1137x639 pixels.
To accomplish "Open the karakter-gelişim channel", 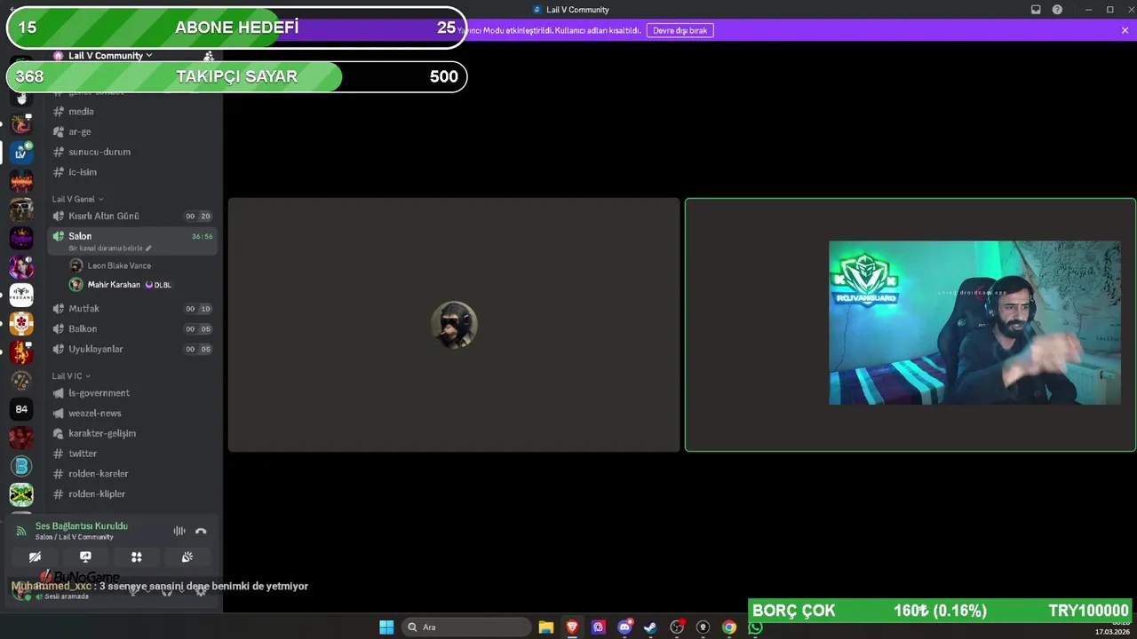I will 131,433.
